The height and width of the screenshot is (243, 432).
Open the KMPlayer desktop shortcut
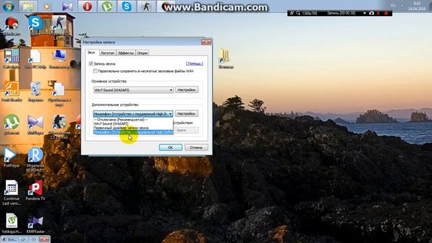point(35,124)
